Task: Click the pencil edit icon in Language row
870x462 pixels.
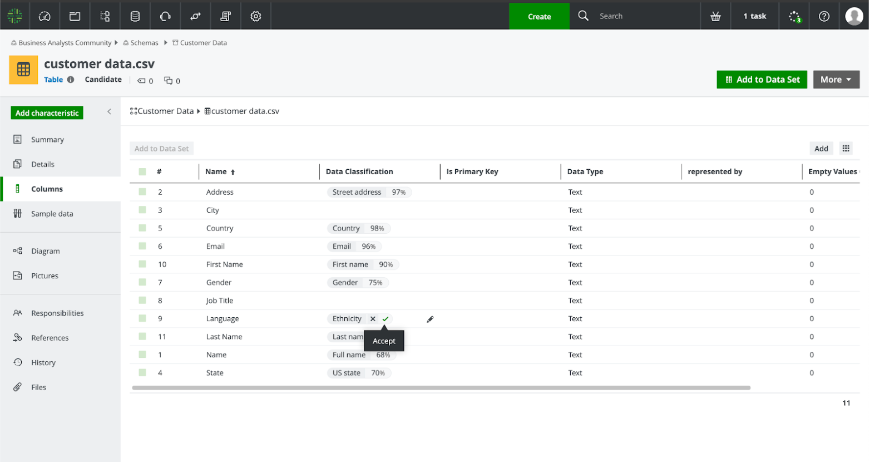Action: (430, 319)
